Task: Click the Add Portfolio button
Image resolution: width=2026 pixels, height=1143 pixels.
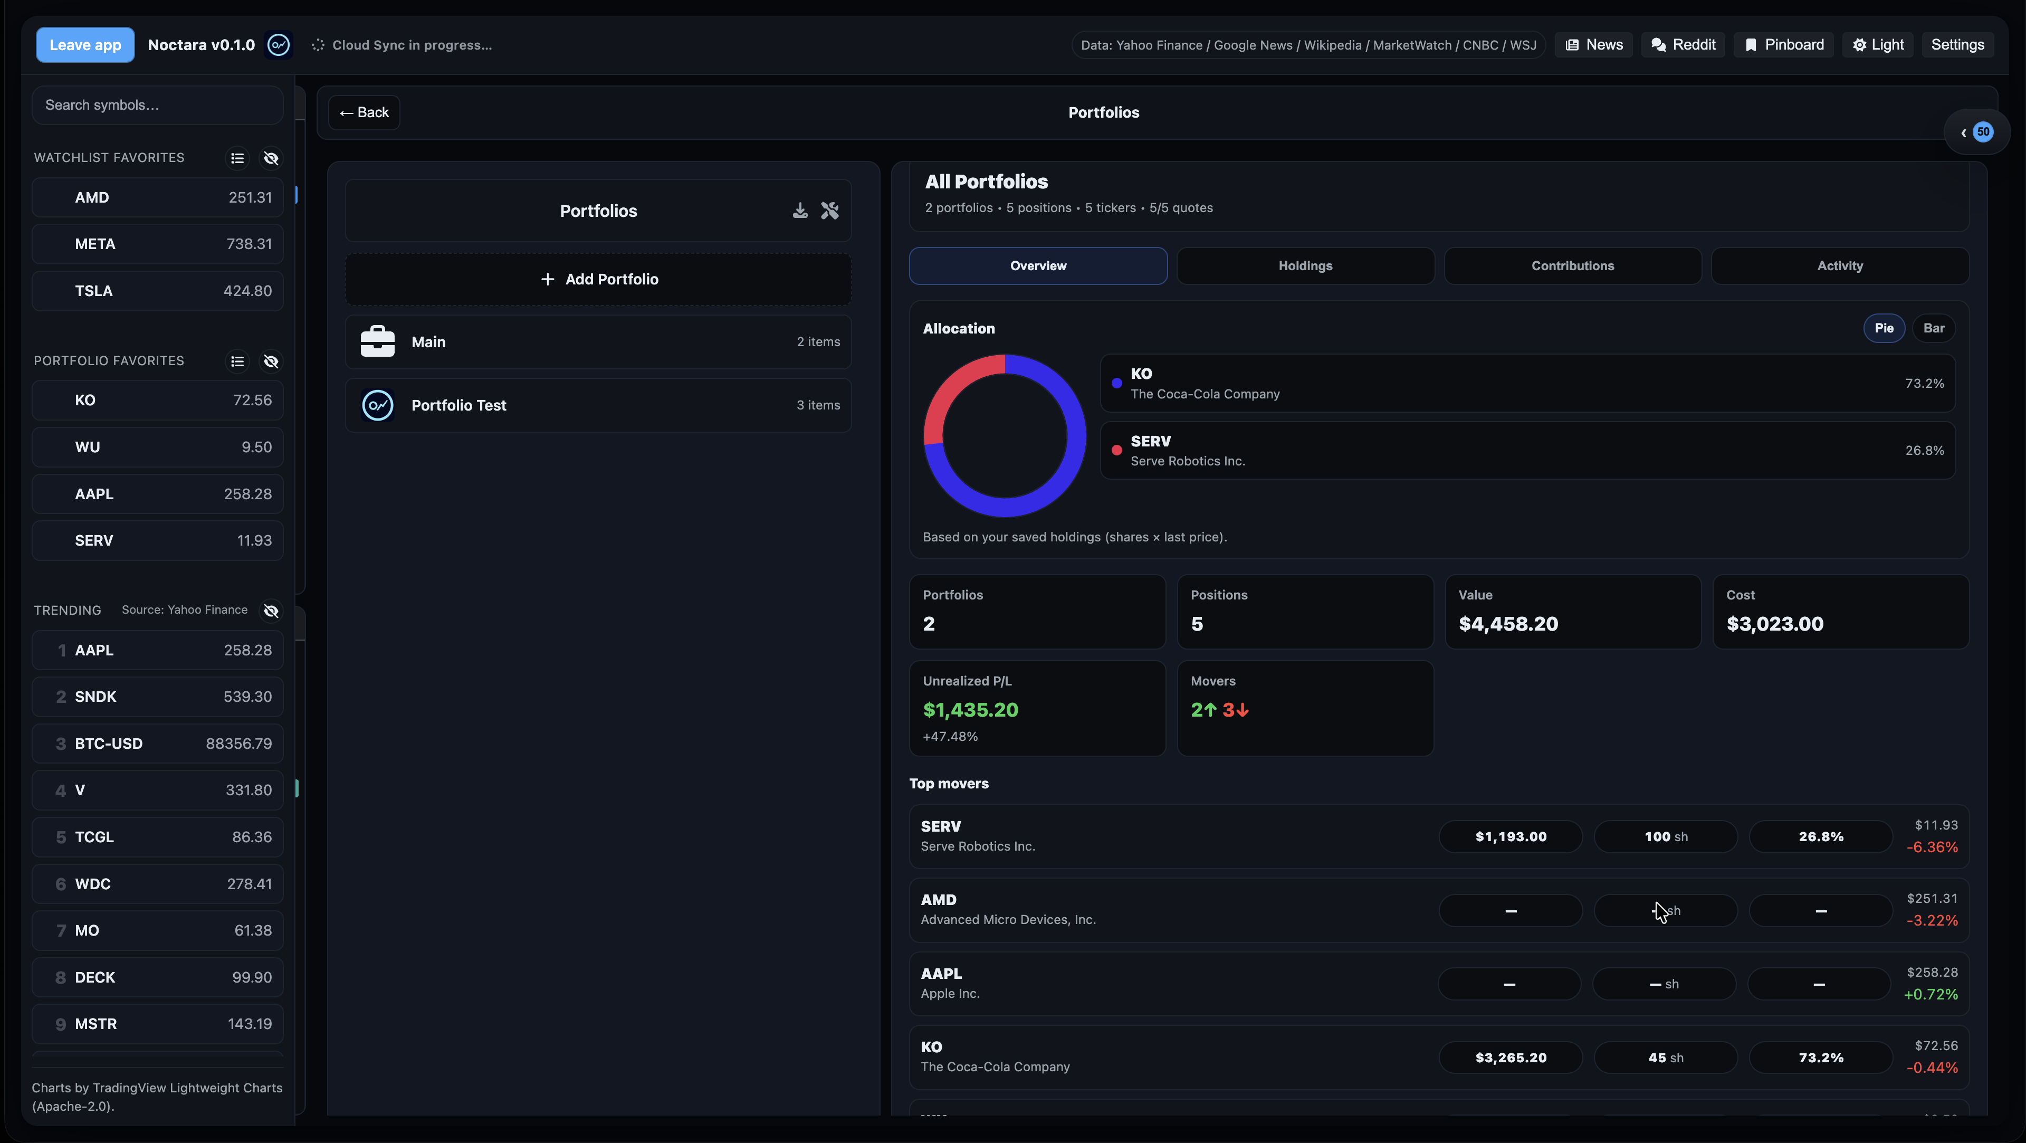Action: click(598, 279)
